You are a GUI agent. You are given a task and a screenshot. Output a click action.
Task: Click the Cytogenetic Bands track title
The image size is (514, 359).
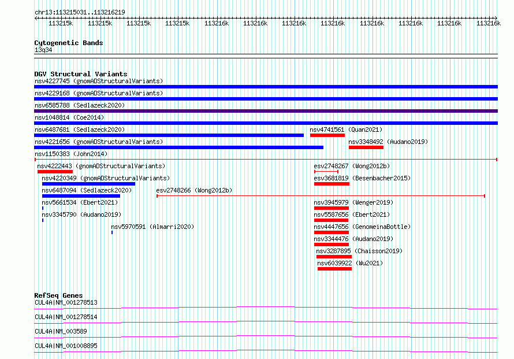pyautogui.click(x=69, y=43)
